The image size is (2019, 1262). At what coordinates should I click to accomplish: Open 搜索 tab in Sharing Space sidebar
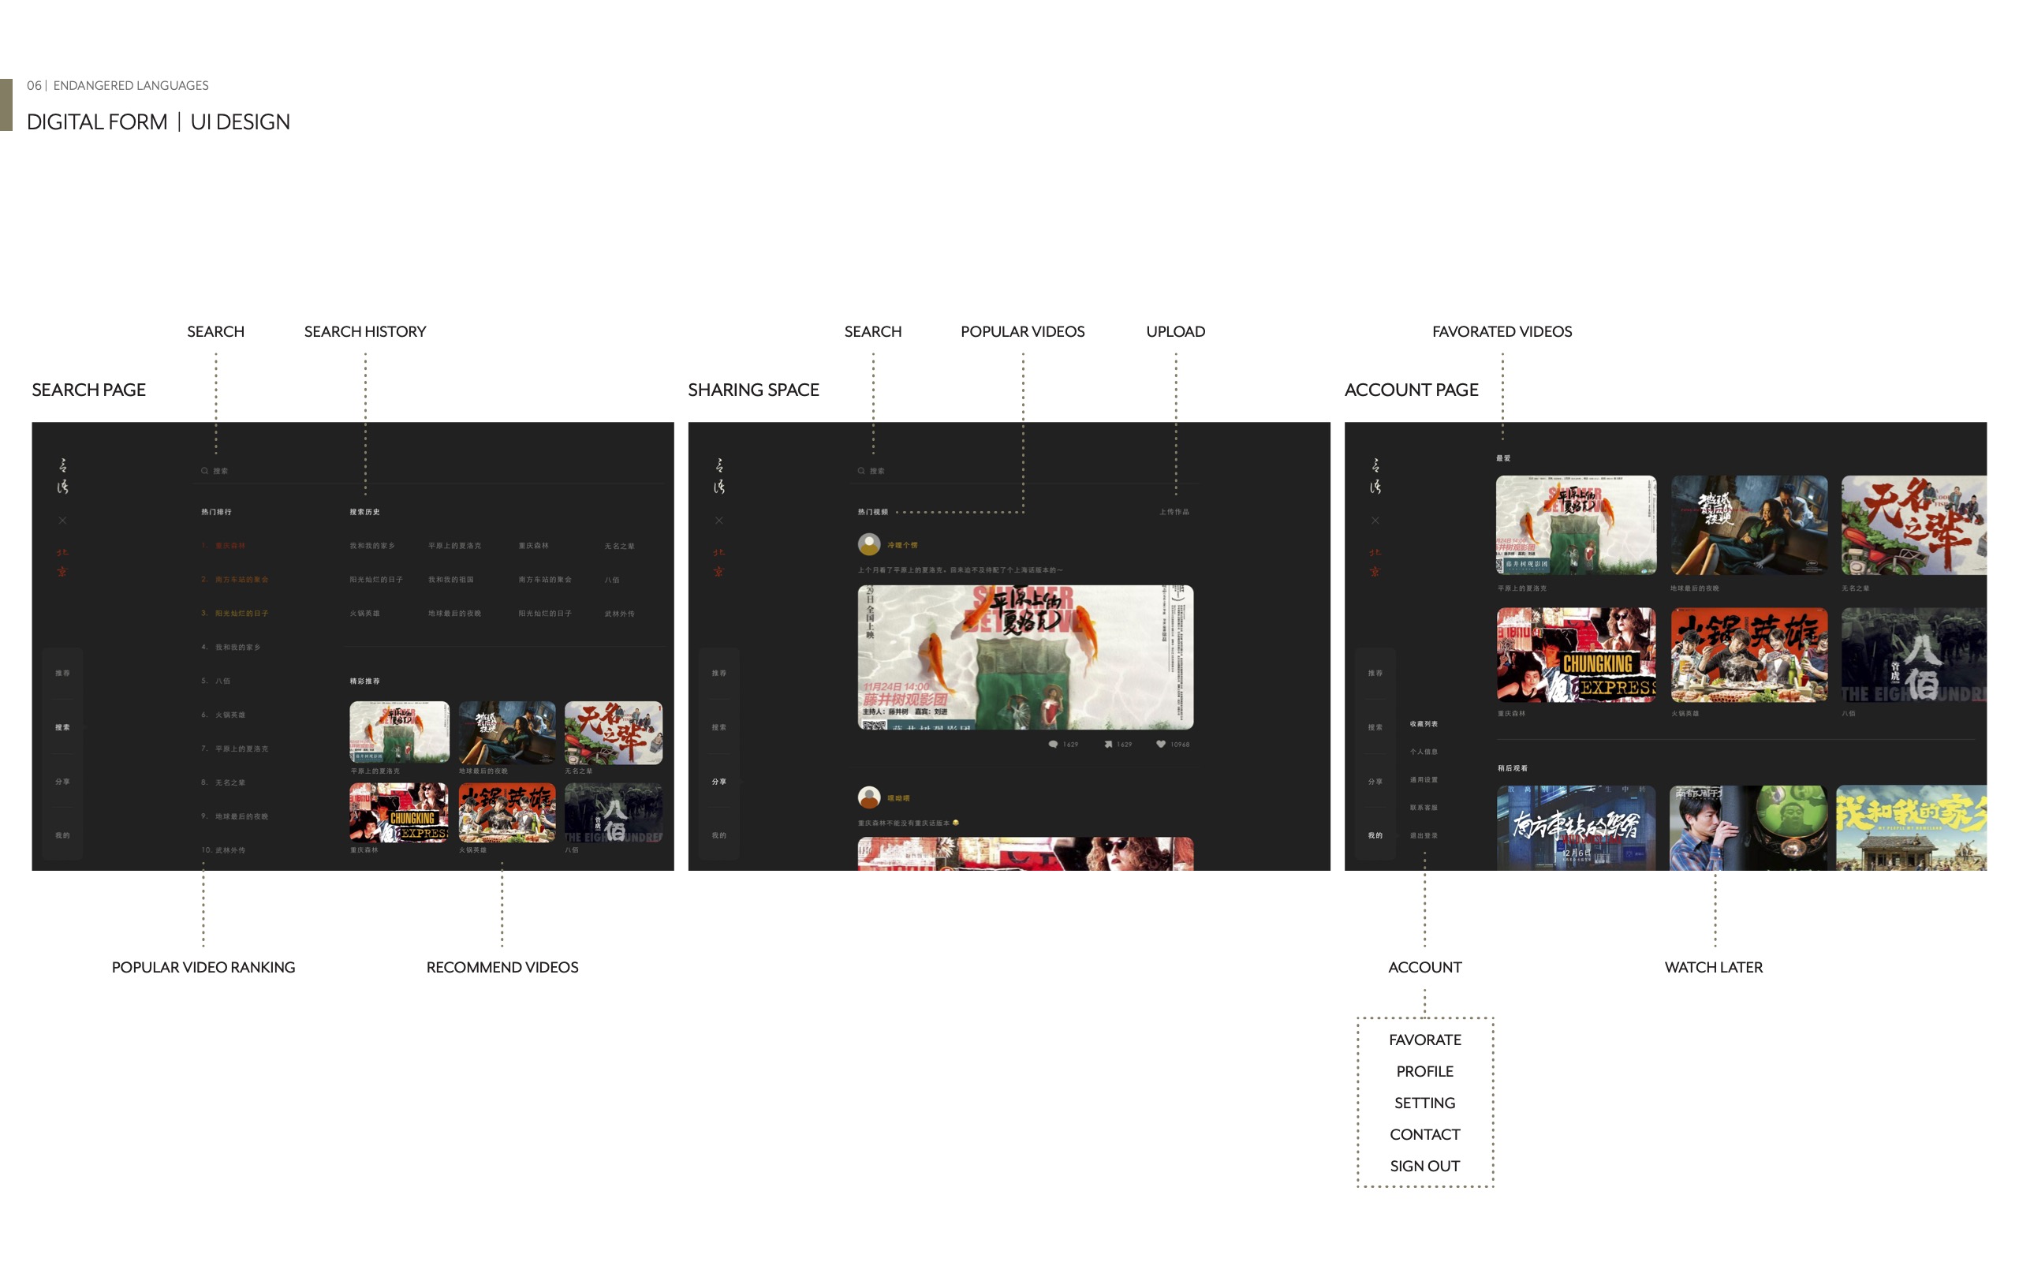click(x=719, y=727)
